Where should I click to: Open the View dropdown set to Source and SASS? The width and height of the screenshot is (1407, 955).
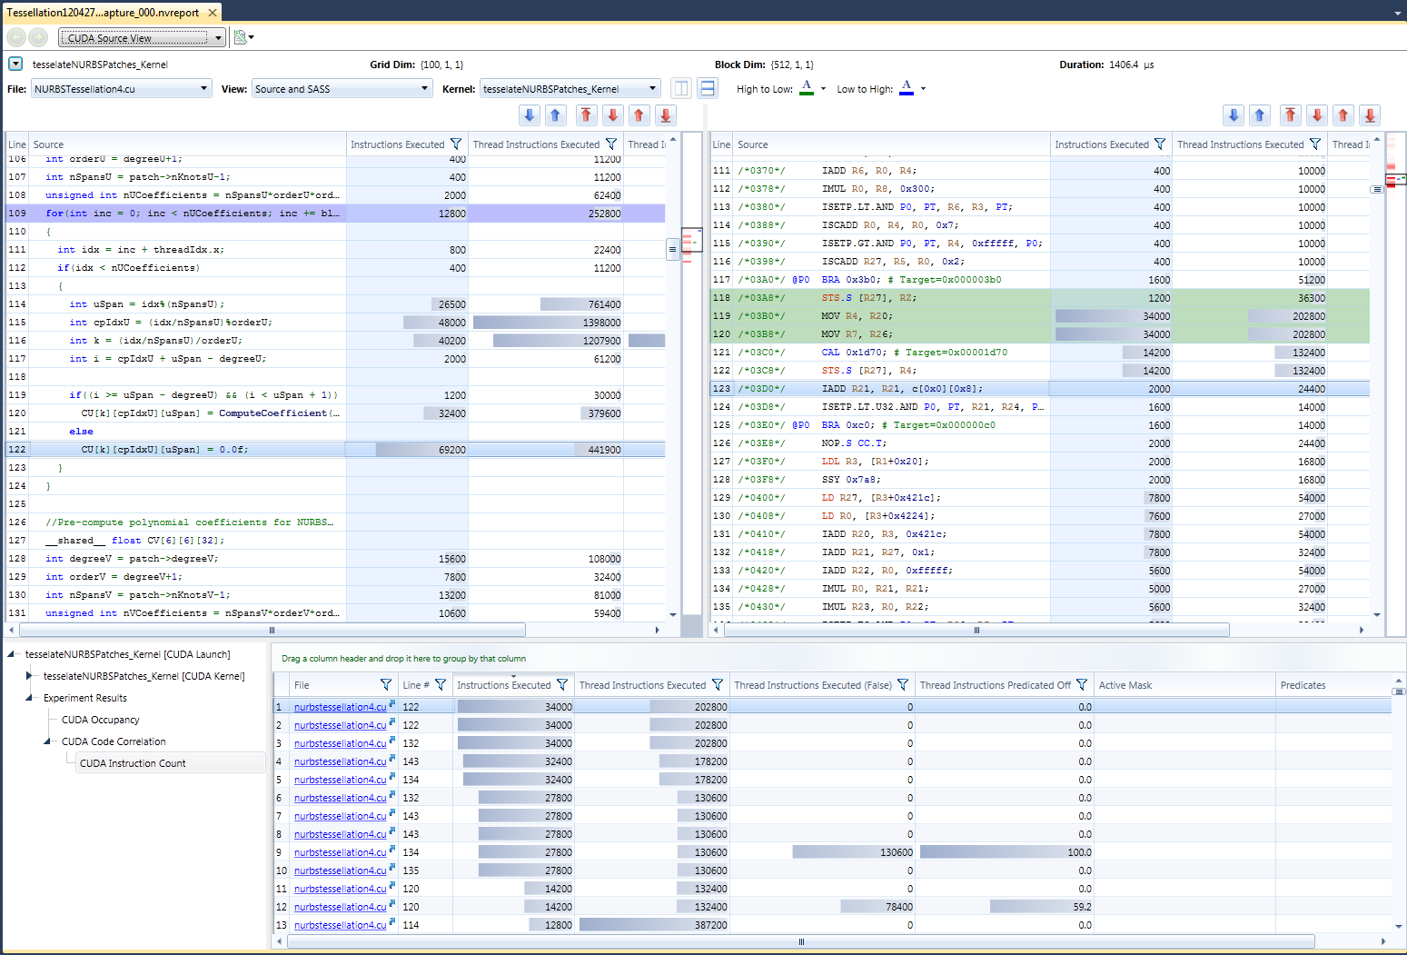click(342, 89)
